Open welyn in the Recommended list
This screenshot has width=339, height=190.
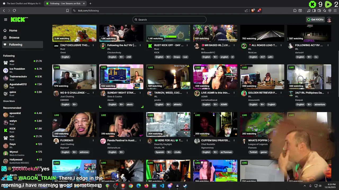click(23, 122)
